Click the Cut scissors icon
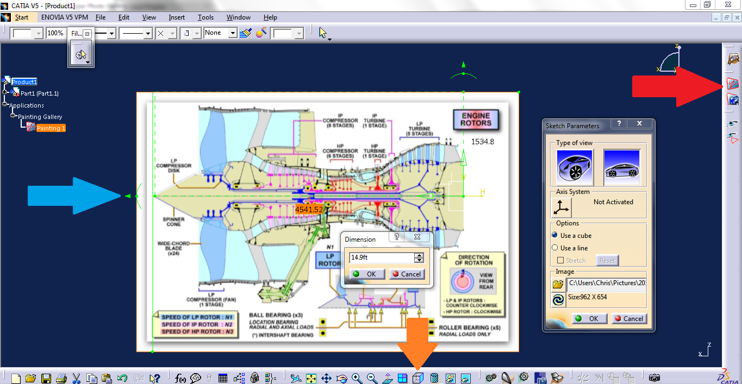 tap(76, 378)
